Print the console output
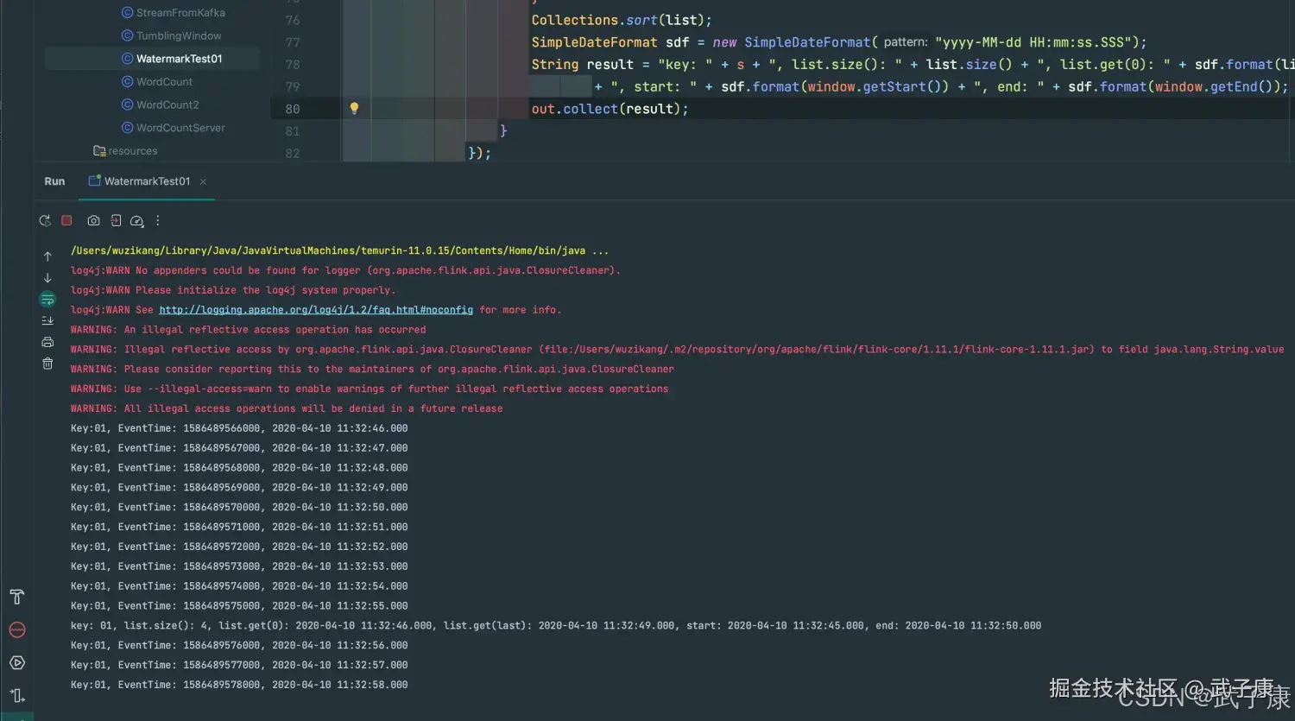This screenshot has height=721, width=1295. point(47,342)
